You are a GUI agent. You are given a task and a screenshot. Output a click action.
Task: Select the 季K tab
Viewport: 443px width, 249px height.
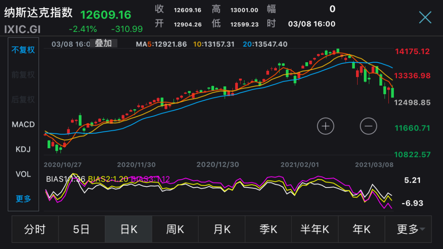pyautogui.click(x=268, y=229)
